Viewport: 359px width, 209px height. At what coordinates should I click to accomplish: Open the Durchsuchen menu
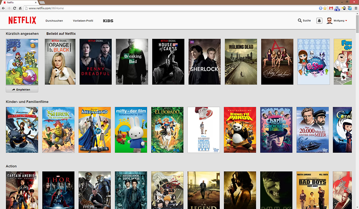tap(54, 21)
